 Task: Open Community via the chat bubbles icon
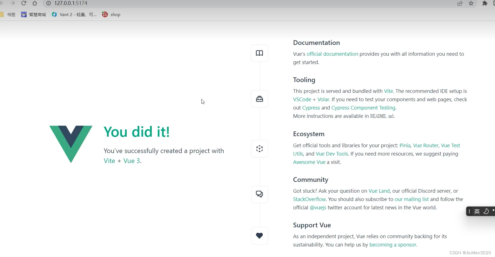[259, 194]
